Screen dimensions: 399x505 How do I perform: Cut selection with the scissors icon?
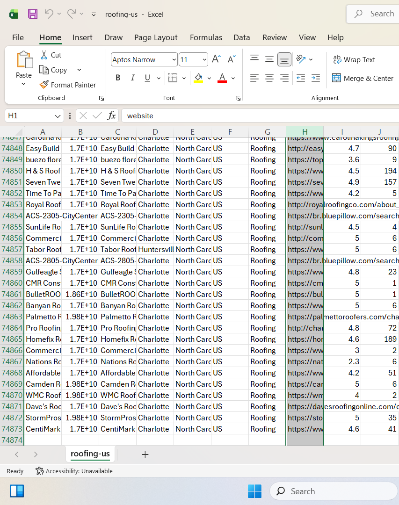pyautogui.click(x=44, y=55)
